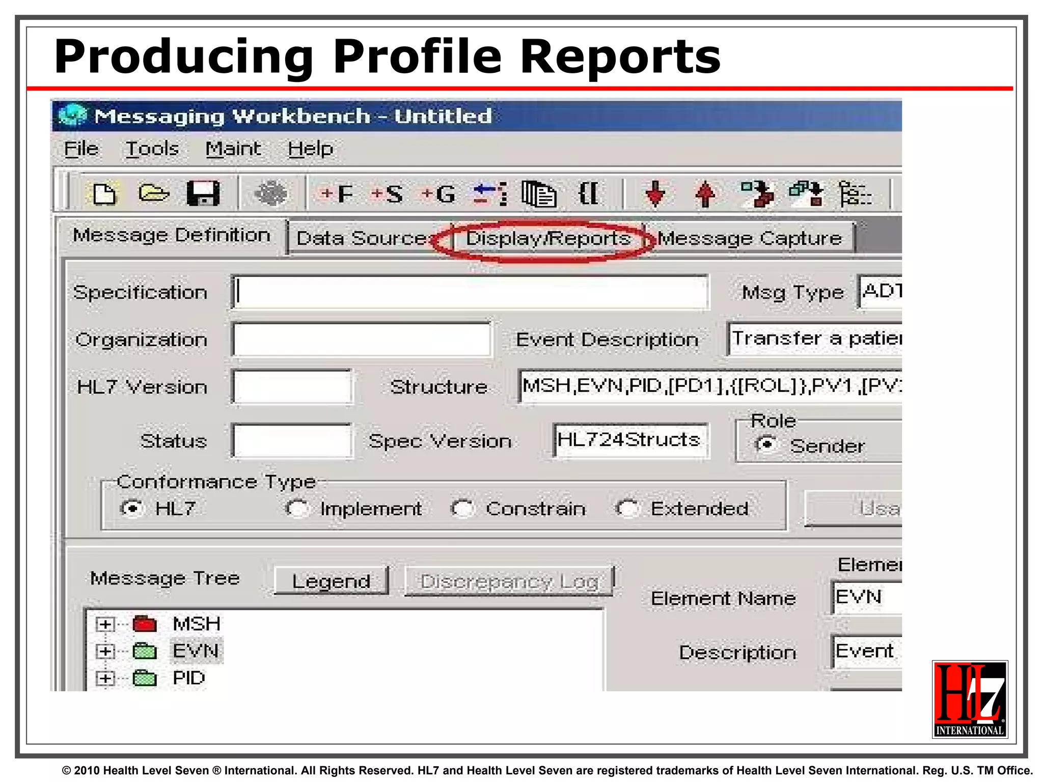
Task: Click the Specification input field
Action: [x=470, y=292]
